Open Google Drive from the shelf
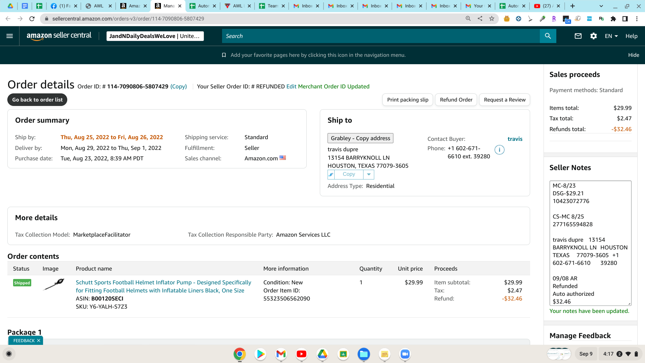The width and height of the screenshot is (645, 363). (x=322, y=354)
